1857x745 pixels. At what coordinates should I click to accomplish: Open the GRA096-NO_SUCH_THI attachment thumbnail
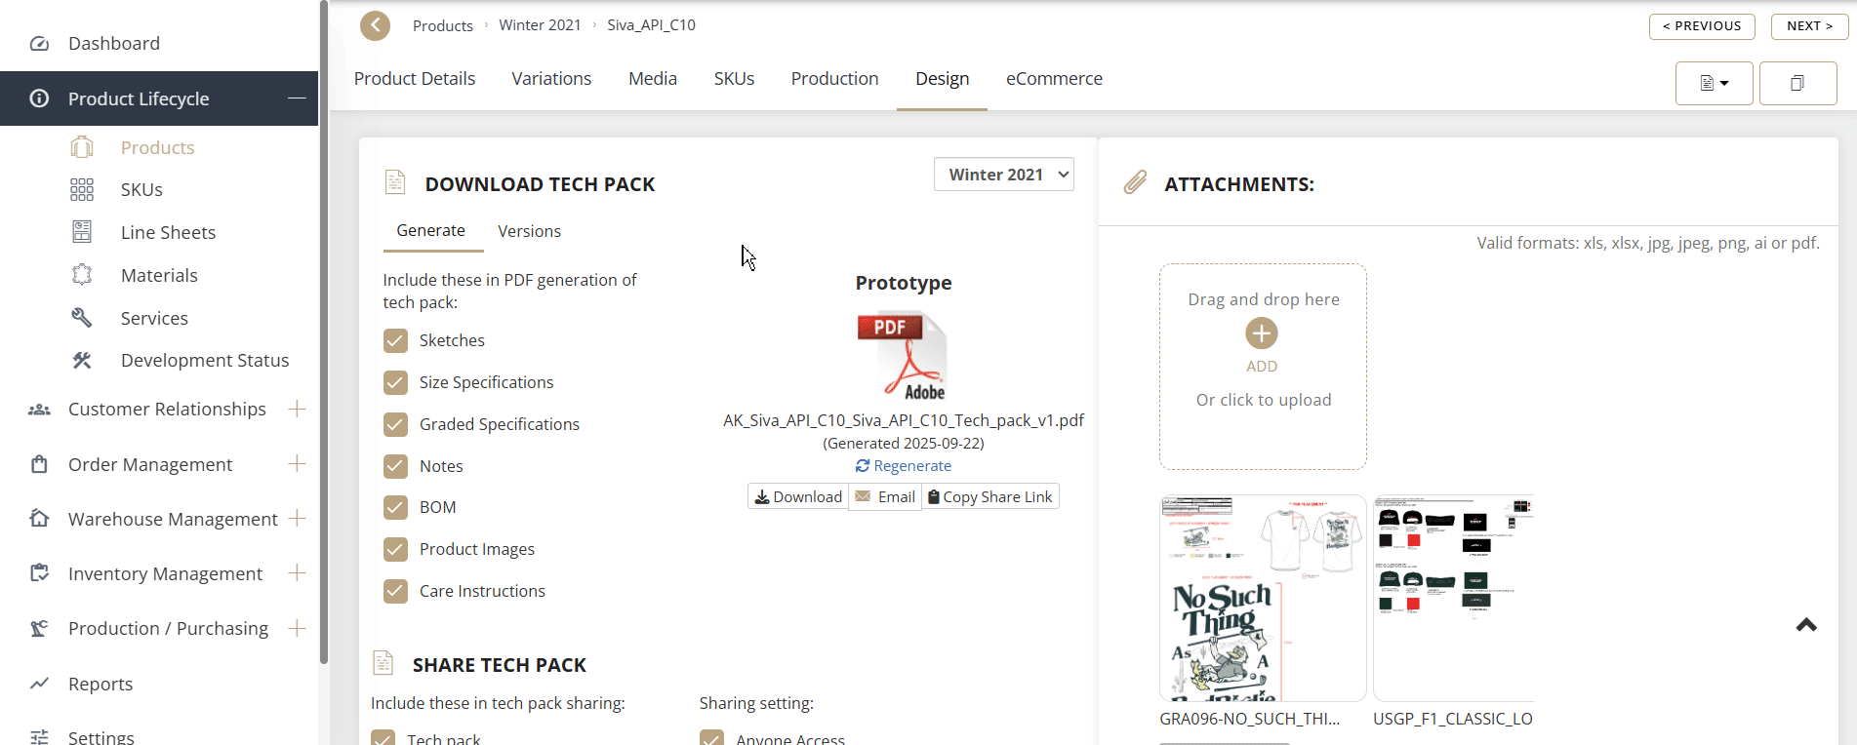click(1262, 599)
